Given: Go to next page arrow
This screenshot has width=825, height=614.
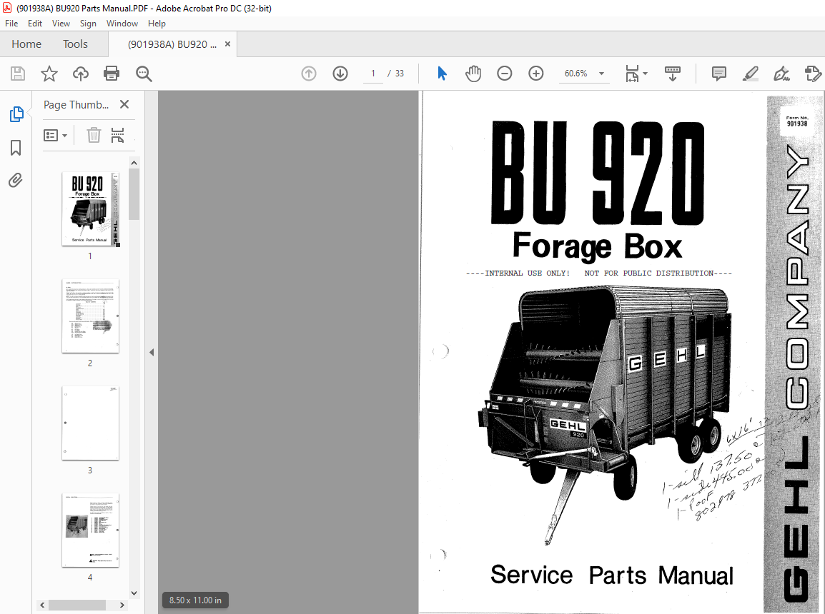Looking at the screenshot, I should pyautogui.click(x=340, y=74).
